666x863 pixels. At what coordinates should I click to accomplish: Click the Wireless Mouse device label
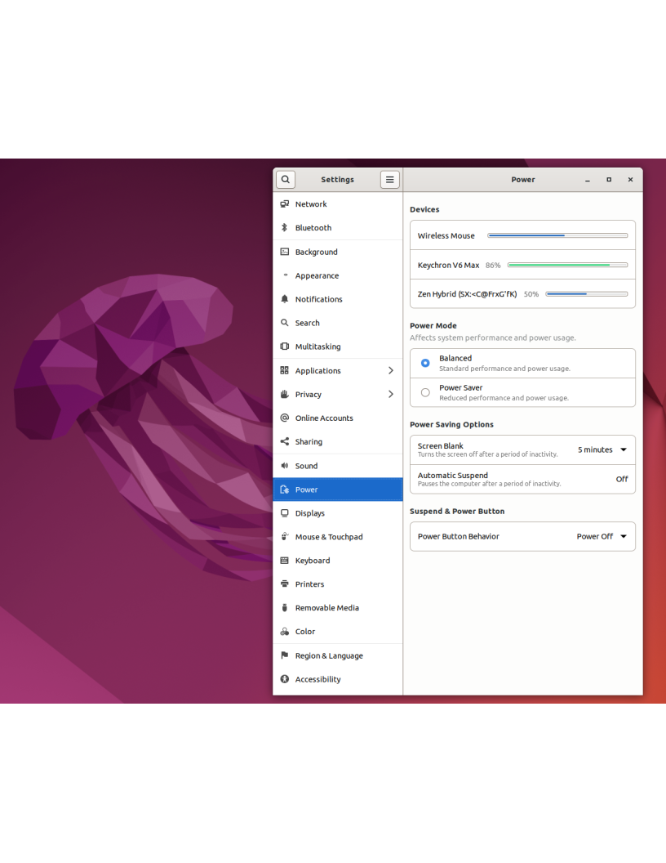coord(446,235)
